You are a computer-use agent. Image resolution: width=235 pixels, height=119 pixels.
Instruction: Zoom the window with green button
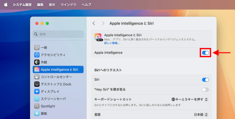click(x=47, y=23)
